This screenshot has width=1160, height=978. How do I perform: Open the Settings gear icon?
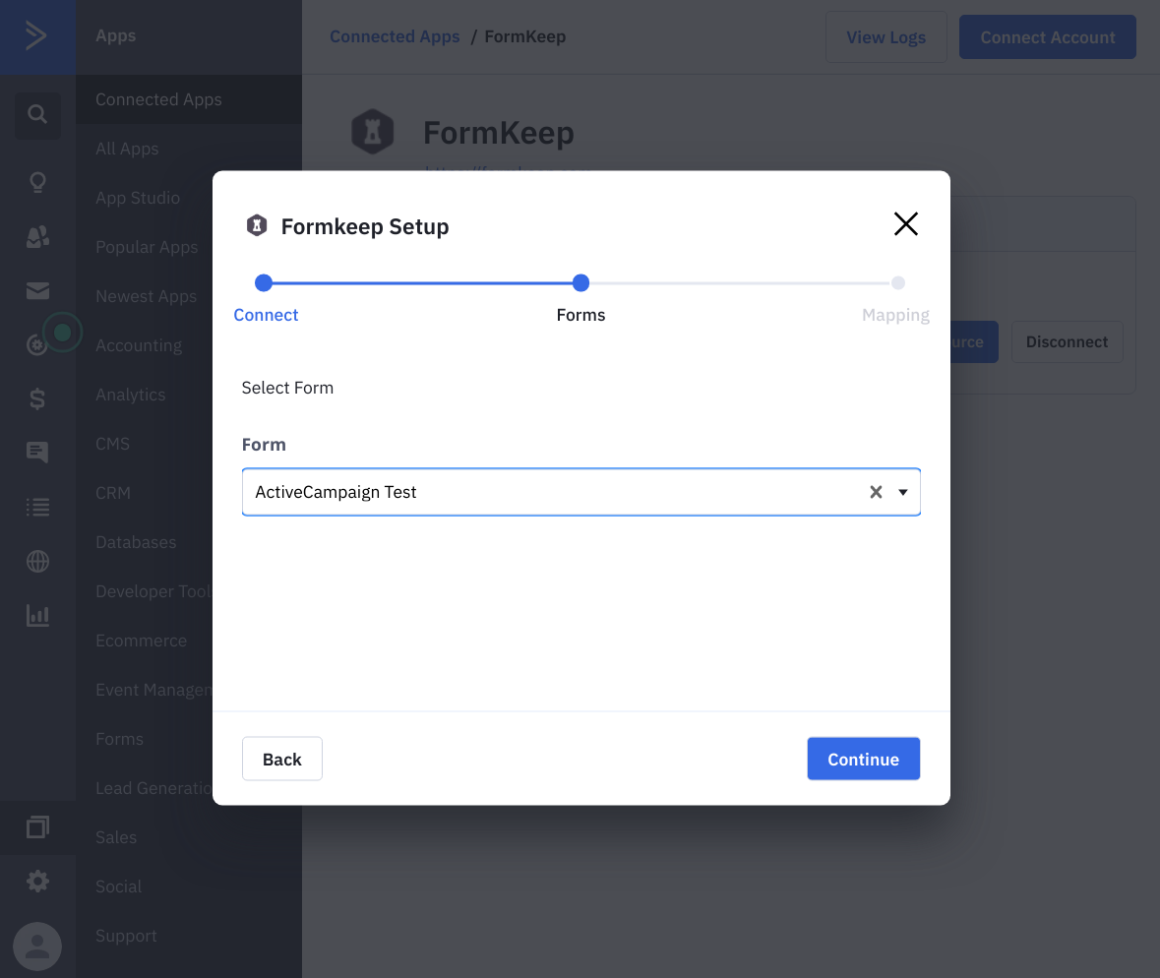[x=37, y=882]
